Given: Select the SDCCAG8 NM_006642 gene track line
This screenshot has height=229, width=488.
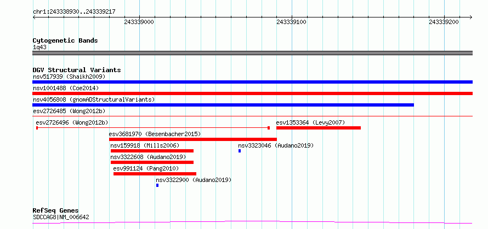Looking at the screenshot, I should coord(252,222).
